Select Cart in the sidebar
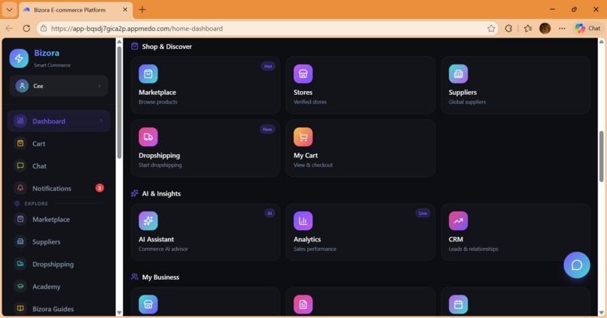 59,144
